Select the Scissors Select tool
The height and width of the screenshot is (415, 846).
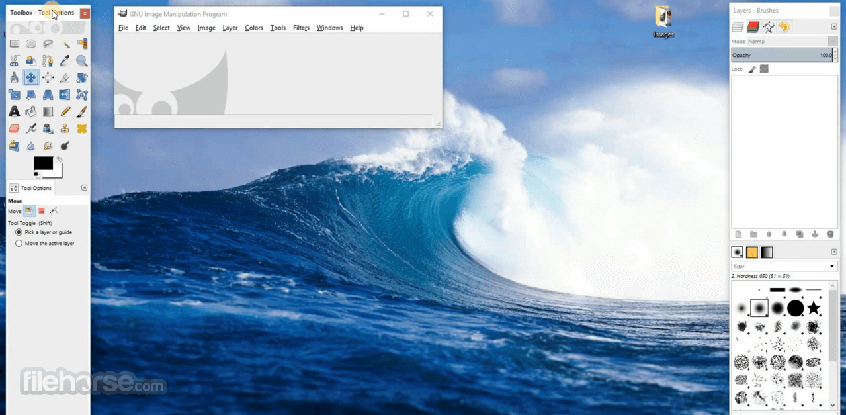tap(14, 61)
